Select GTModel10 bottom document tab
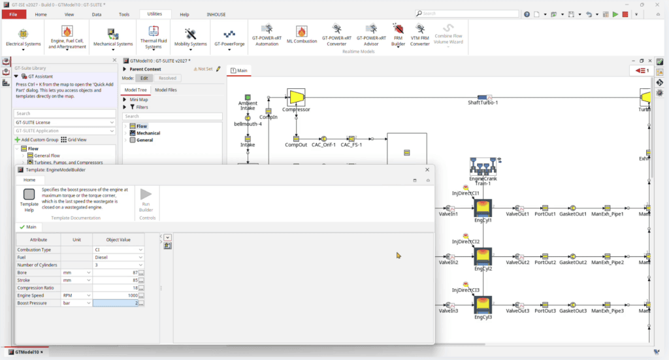The image size is (669, 360). (26, 352)
